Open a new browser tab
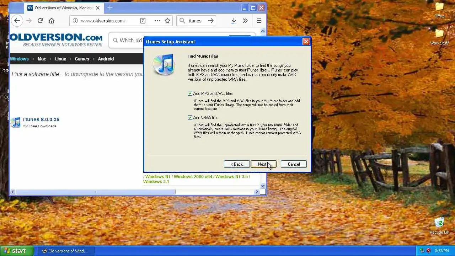 click(110, 7)
